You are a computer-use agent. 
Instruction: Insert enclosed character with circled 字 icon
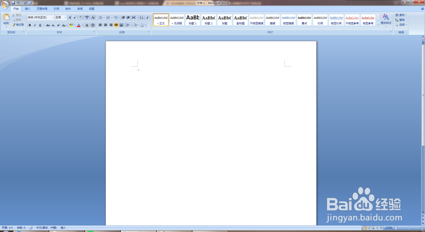tap(93, 25)
